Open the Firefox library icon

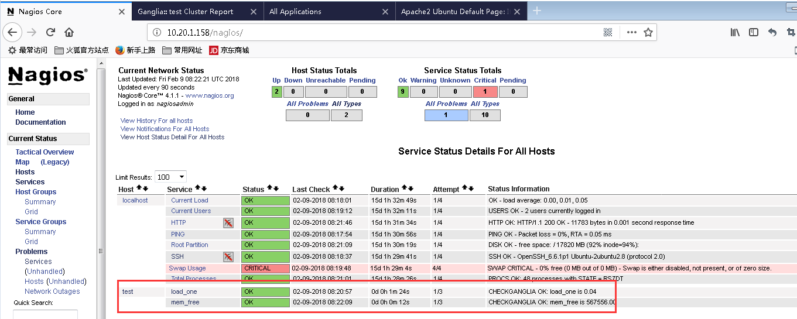point(735,32)
